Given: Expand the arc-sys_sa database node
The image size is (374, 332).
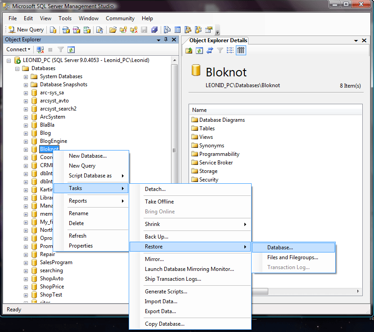Looking at the screenshot, I should pyautogui.click(x=26, y=93).
